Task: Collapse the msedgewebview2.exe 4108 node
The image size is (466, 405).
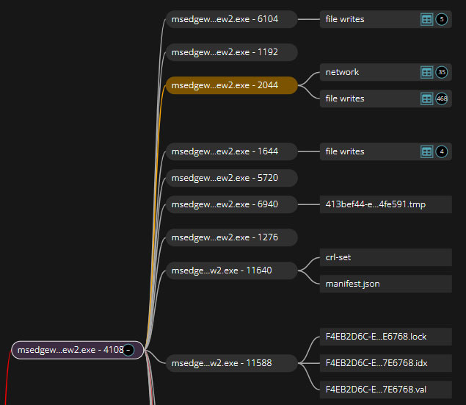Action: (x=128, y=351)
